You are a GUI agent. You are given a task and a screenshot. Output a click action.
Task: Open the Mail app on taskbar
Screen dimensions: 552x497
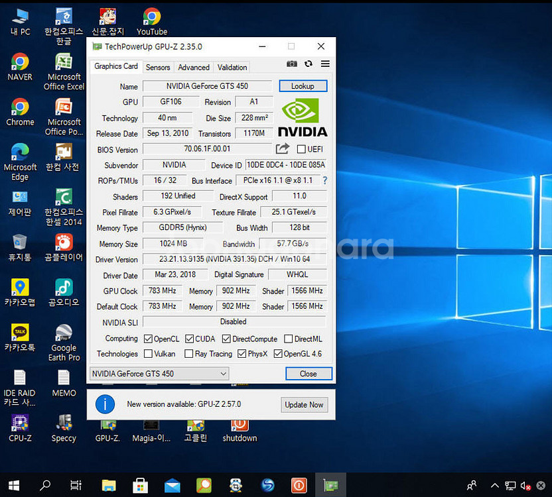[172, 485]
